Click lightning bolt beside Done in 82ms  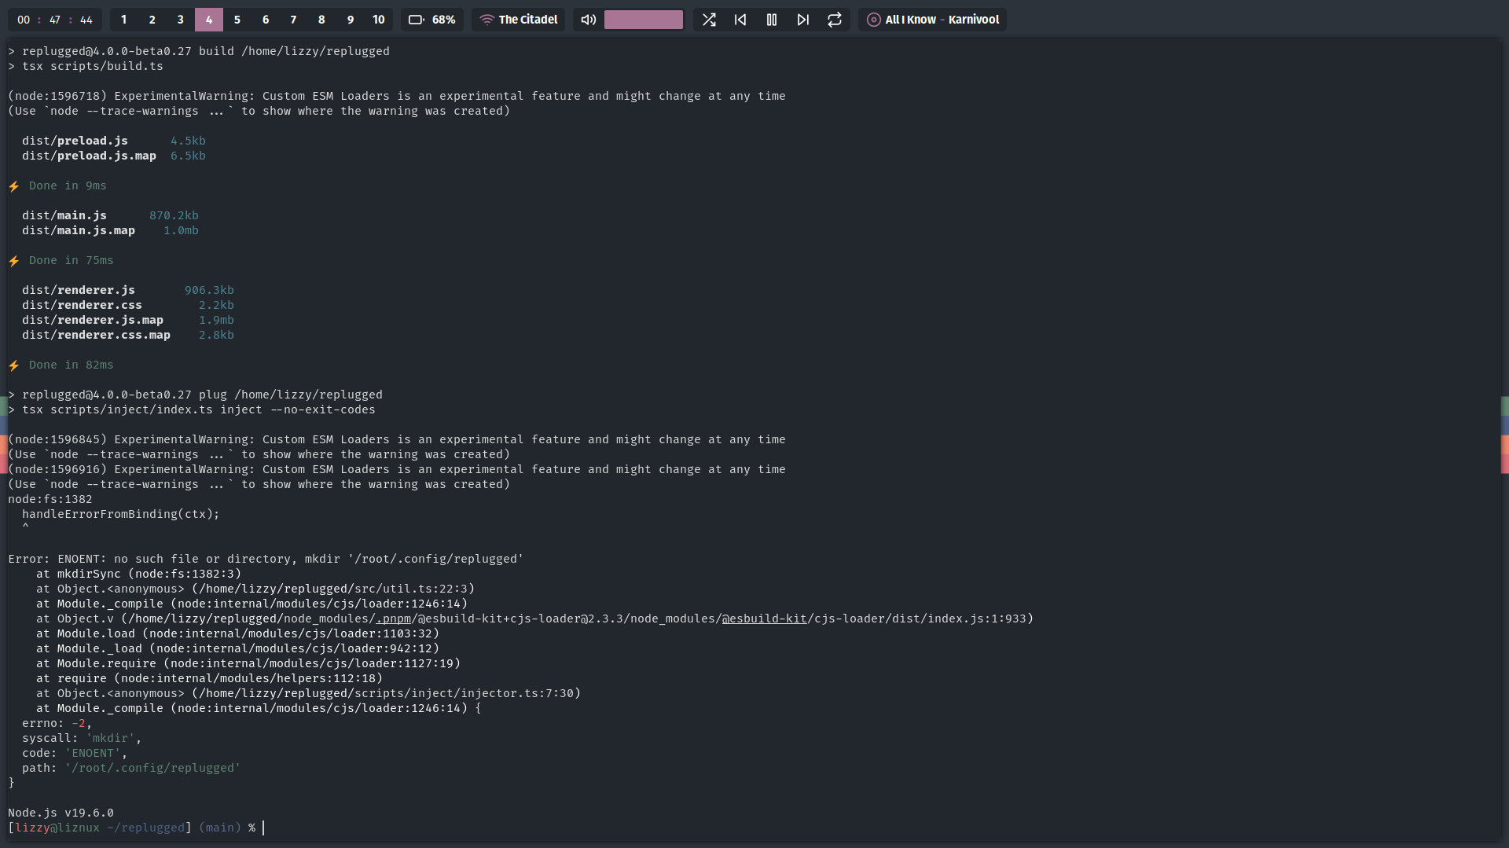pos(14,365)
